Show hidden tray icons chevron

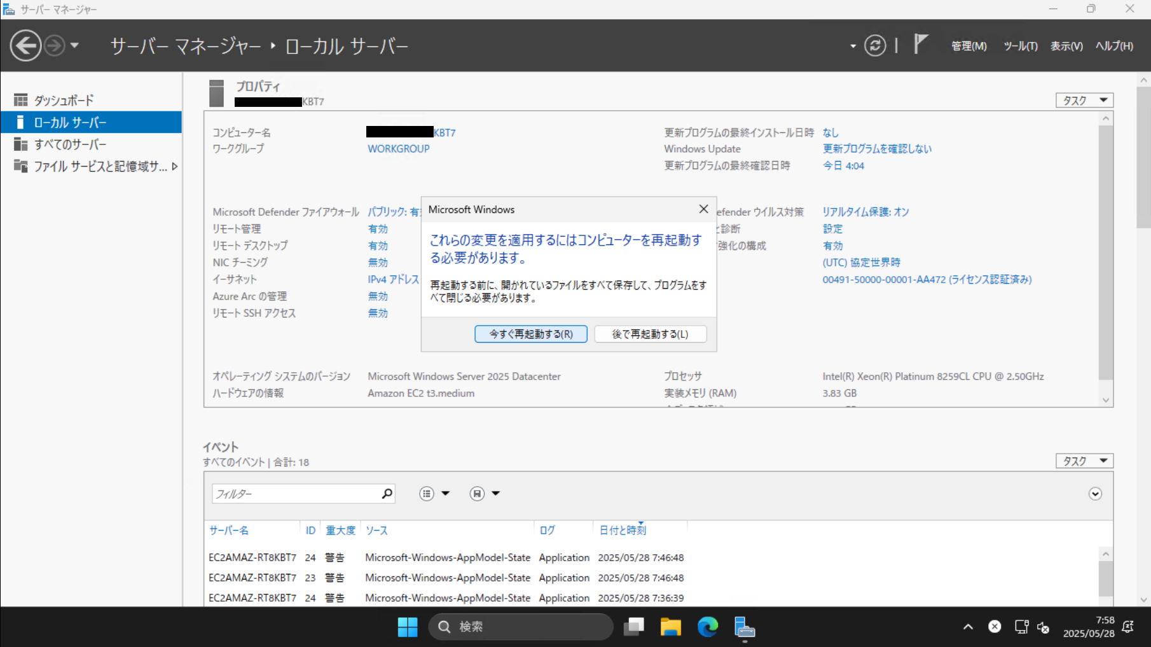[968, 627]
